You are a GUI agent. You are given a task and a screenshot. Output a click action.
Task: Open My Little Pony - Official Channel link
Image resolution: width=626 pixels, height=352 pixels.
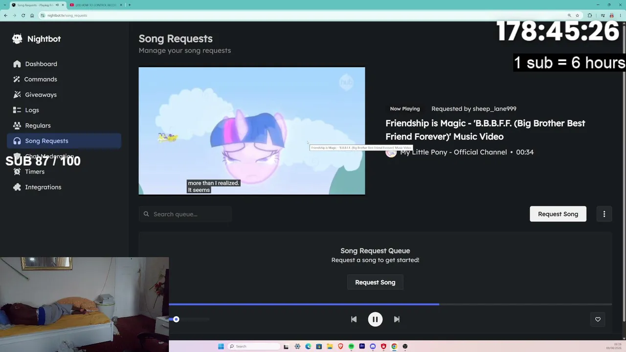(453, 152)
